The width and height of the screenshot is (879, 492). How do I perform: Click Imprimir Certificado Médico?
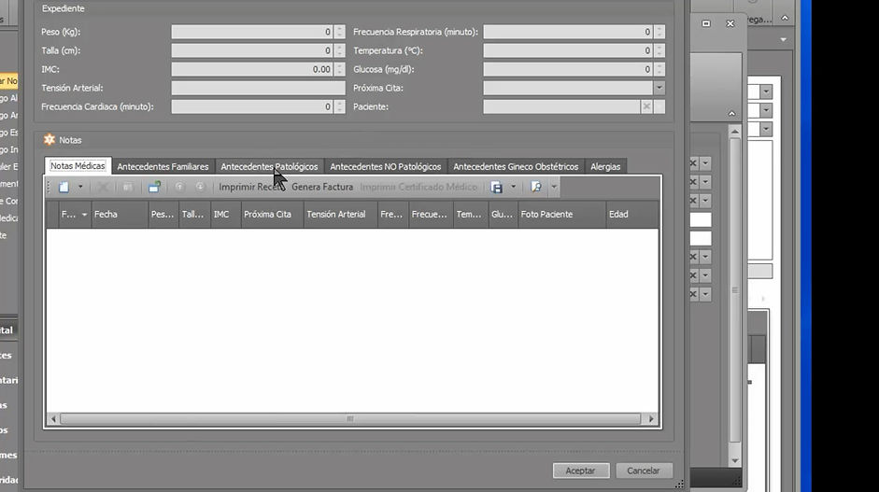coord(418,187)
